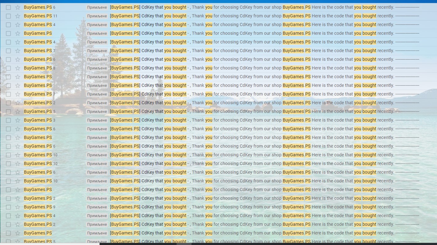Click the horizontal scrollbar thumb at the bottom
The width and height of the screenshot is (437, 245).
[x=184, y=244]
